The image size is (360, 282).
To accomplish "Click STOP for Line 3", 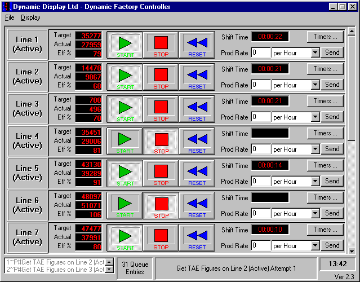I will click(x=161, y=109).
